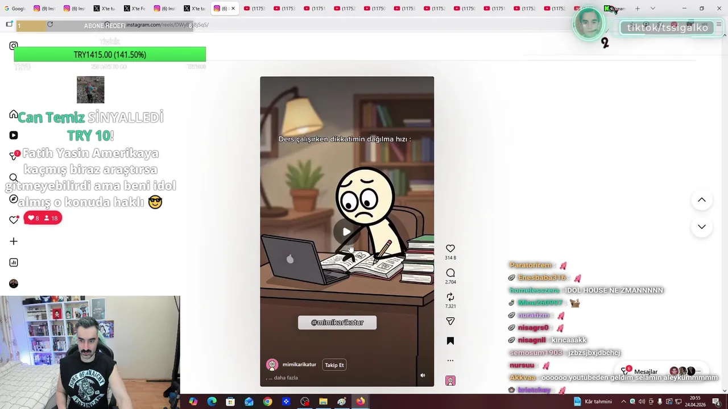Follow mimikarikatur with Takip Et button
The width and height of the screenshot is (728, 409).
pyautogui.click(x=334, y=365)
